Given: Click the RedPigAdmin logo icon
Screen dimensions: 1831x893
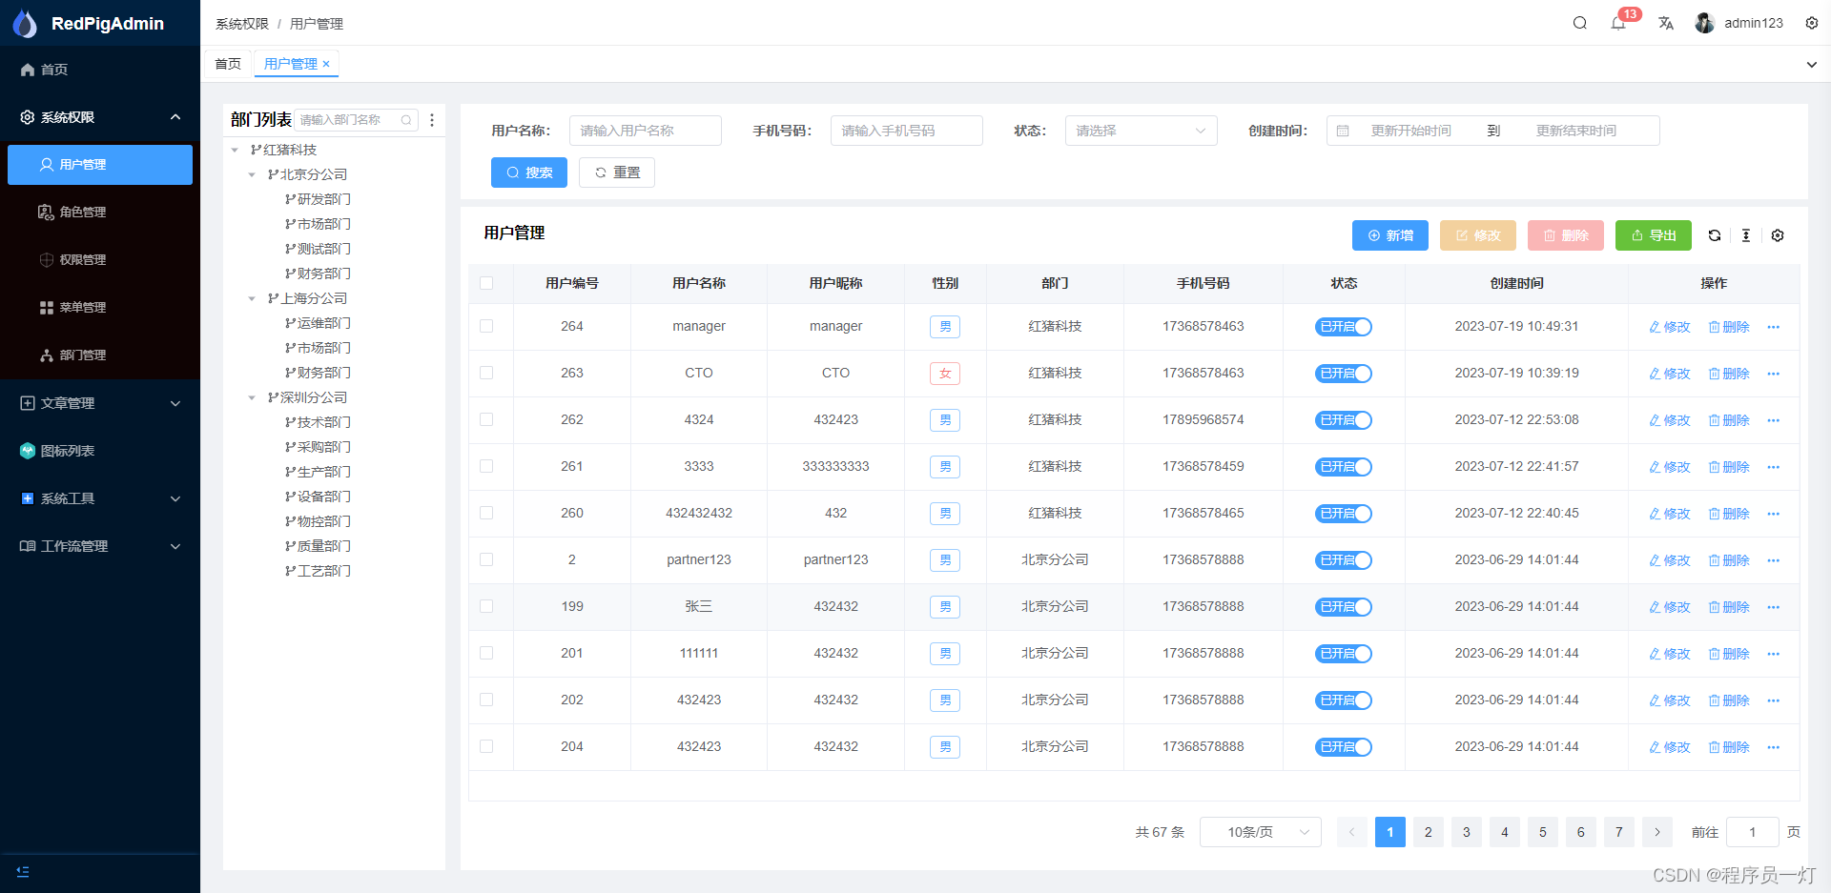Looking at the screenshot, I should (25, 23).
